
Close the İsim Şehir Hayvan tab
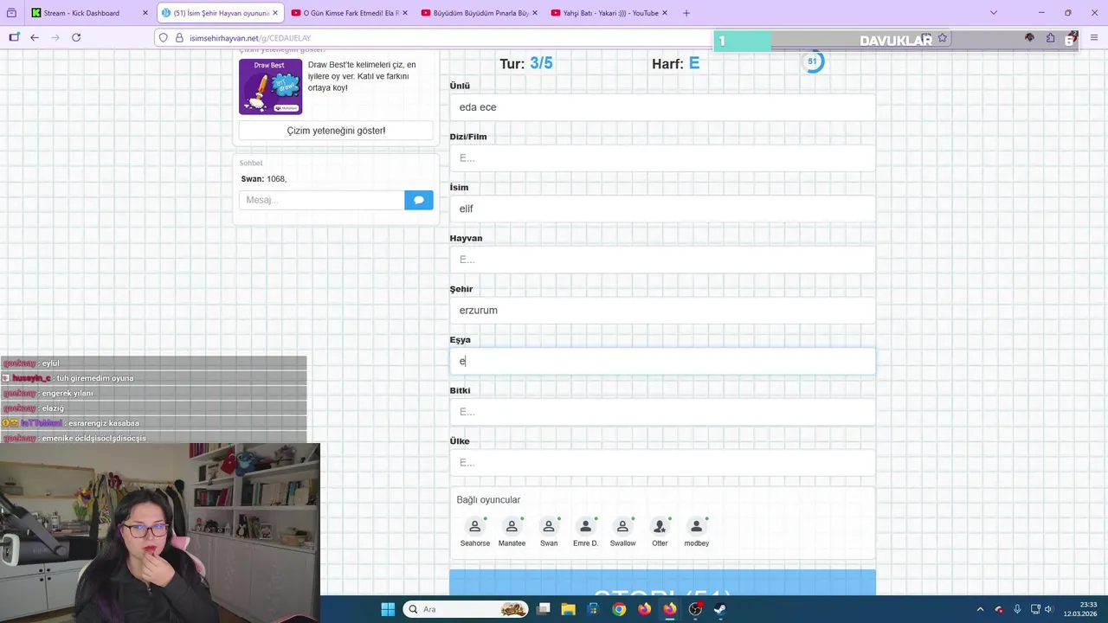tap(275, 13)
